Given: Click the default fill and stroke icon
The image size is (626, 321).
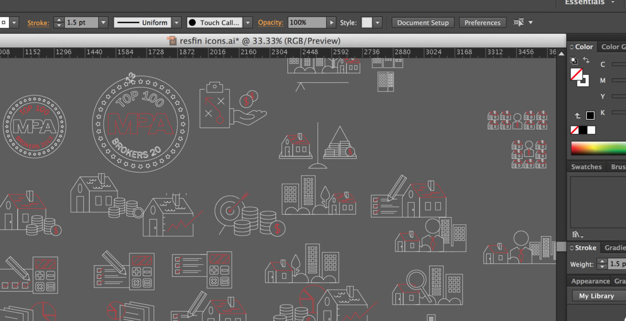Looking at the screenshot, I should [574, 61].
